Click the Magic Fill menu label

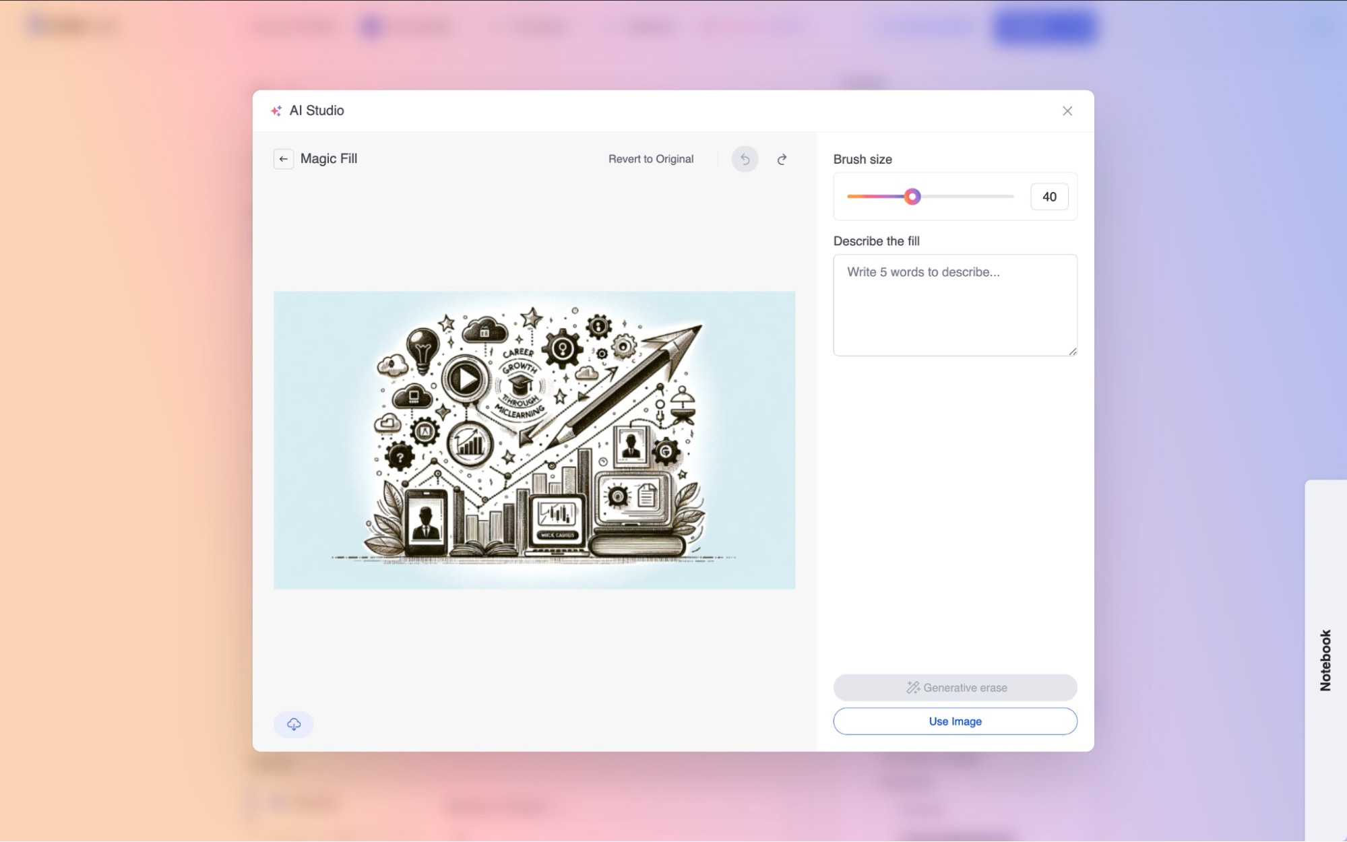[x=328, y=158]
